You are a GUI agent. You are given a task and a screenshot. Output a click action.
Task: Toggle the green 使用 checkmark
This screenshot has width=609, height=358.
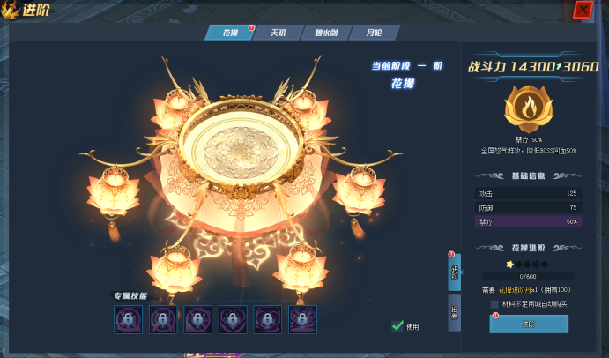point(397,325)
